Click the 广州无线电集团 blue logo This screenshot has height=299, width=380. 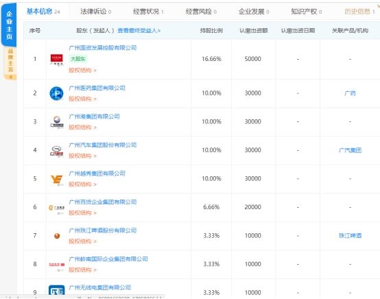click(x=57, y=290)
